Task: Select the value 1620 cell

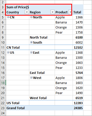Action: [x=78, y=88]
